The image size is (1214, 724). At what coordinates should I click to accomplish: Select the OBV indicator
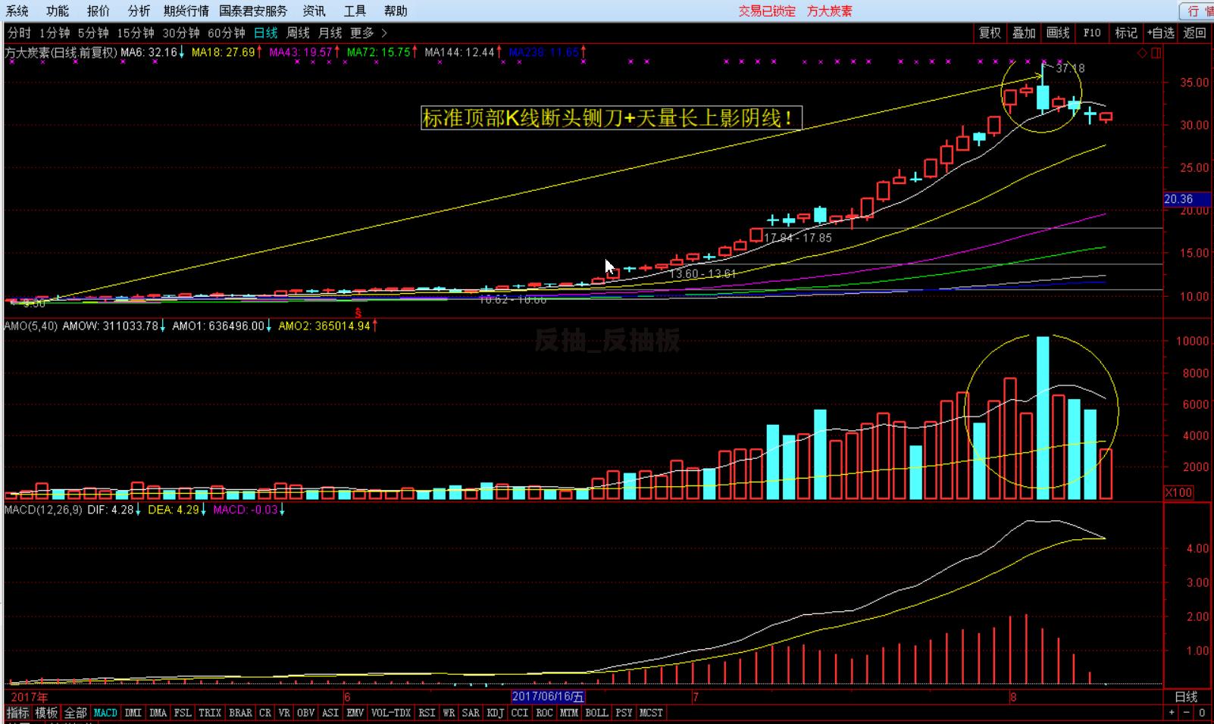coord(306,713)
